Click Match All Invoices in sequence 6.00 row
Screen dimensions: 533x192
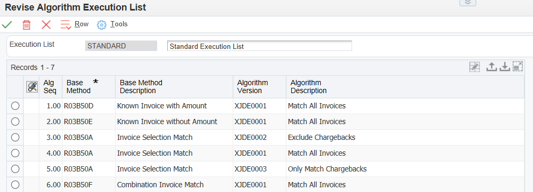point(405,185)
